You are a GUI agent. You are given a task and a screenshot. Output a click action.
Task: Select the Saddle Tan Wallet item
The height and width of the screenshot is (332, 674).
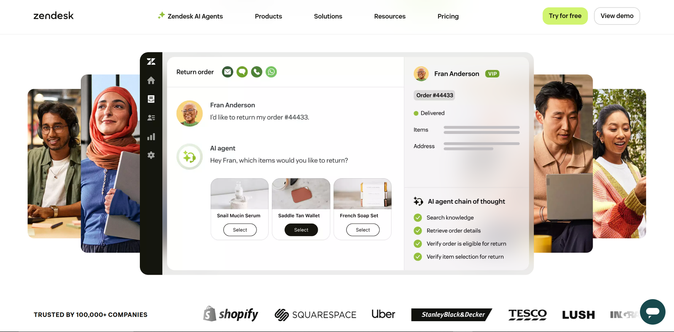point(301,230)
